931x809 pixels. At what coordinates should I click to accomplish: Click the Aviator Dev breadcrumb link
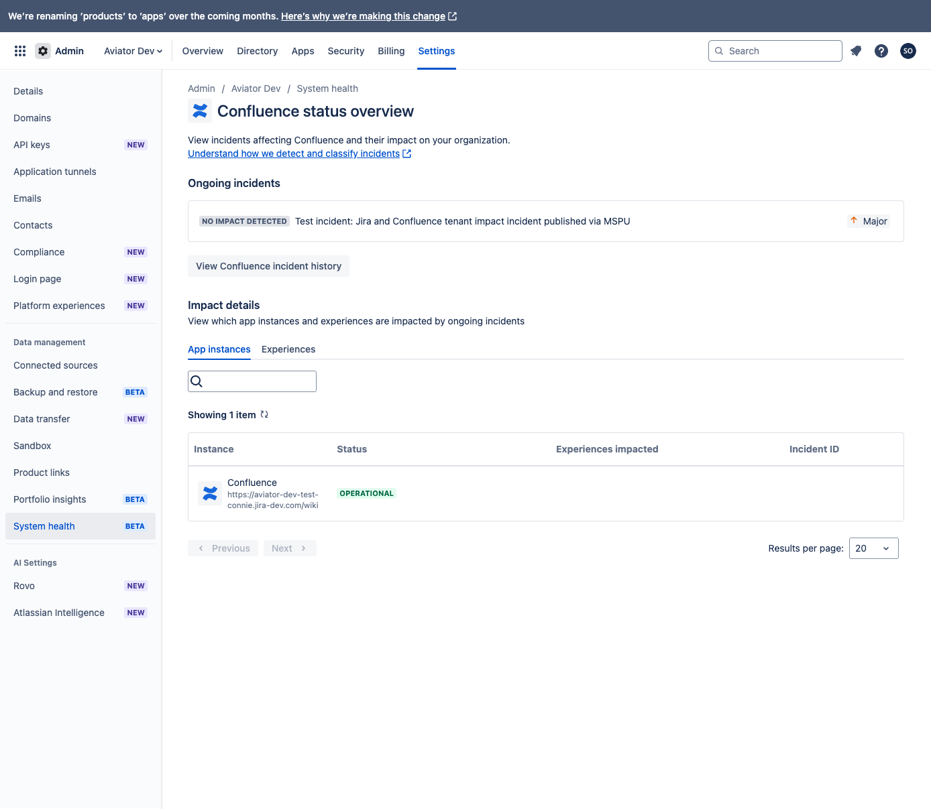click(256, 88)
